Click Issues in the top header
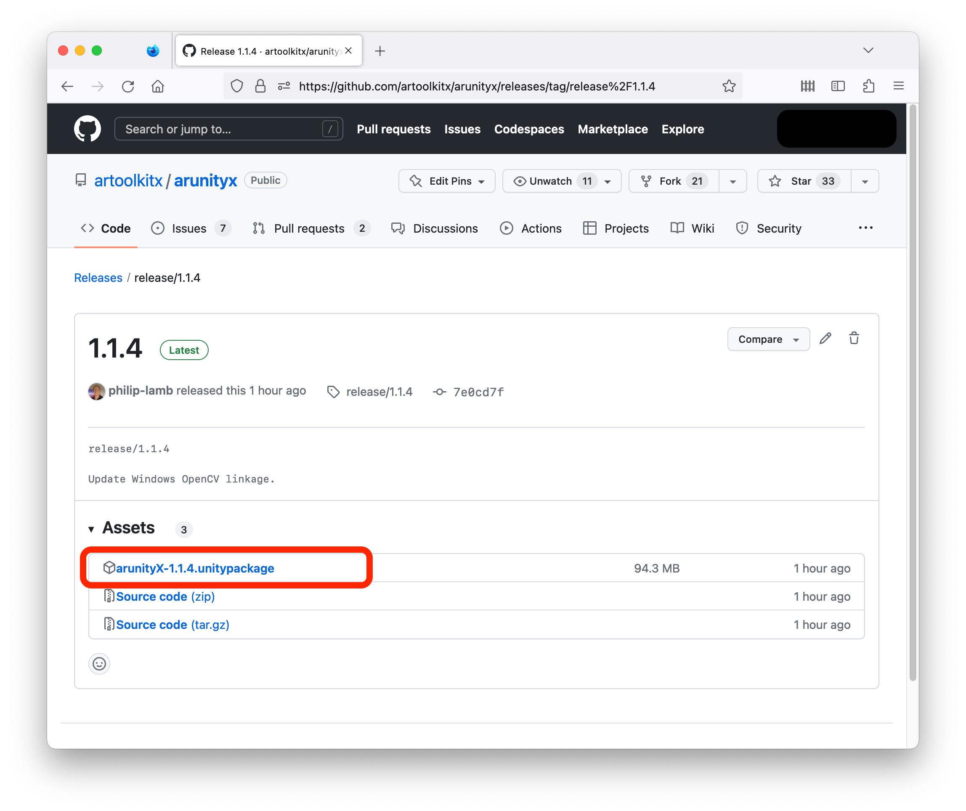 click(x=462, y=129)
